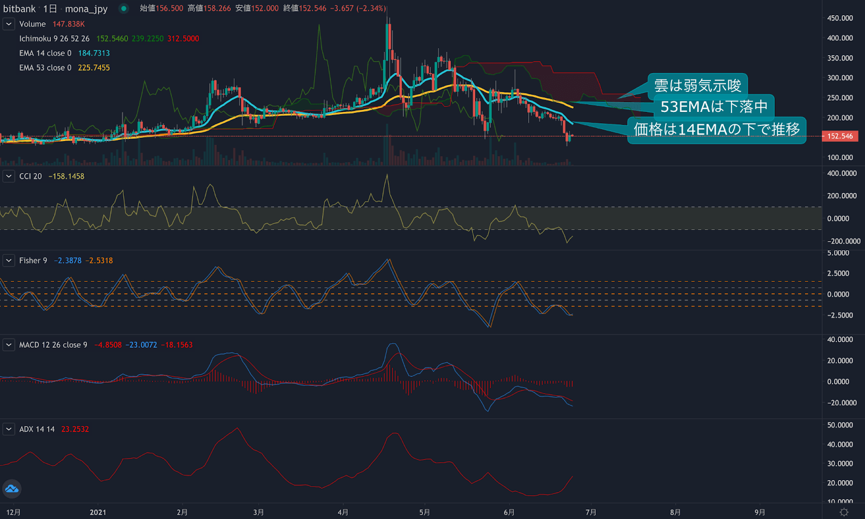This screenshot has width=865, height=519.
Task: Select the 53EMAは下落中 annotation callout
Action: tap(714, 107)
